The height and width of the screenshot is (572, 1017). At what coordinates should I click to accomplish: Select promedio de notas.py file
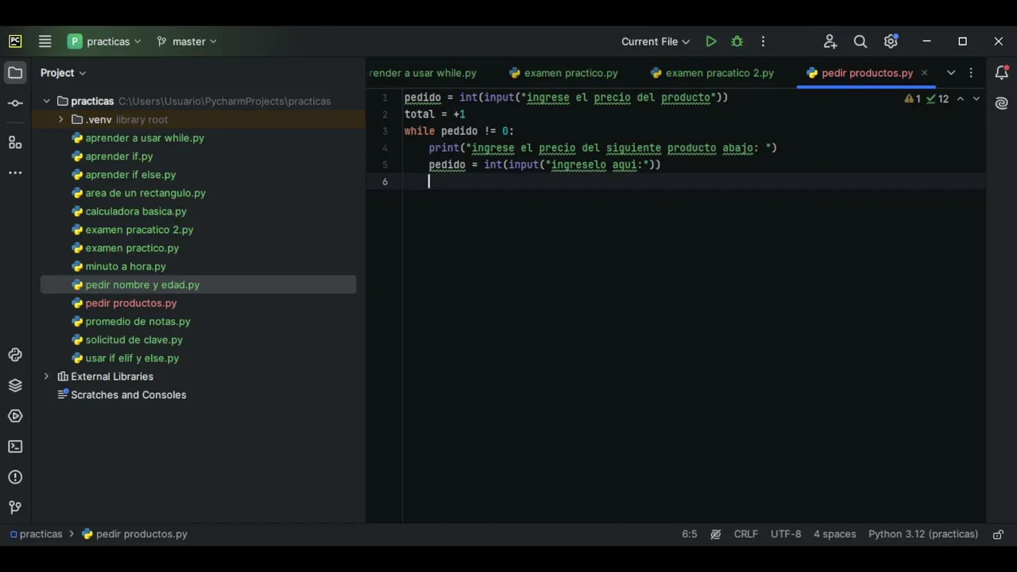[x=137, y=321]
